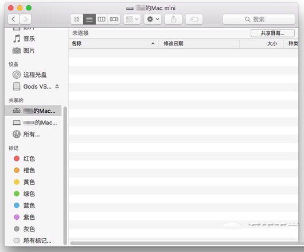Select the 黄色 tag
This screenshot has height=252, width=304.
pos(24,182)
